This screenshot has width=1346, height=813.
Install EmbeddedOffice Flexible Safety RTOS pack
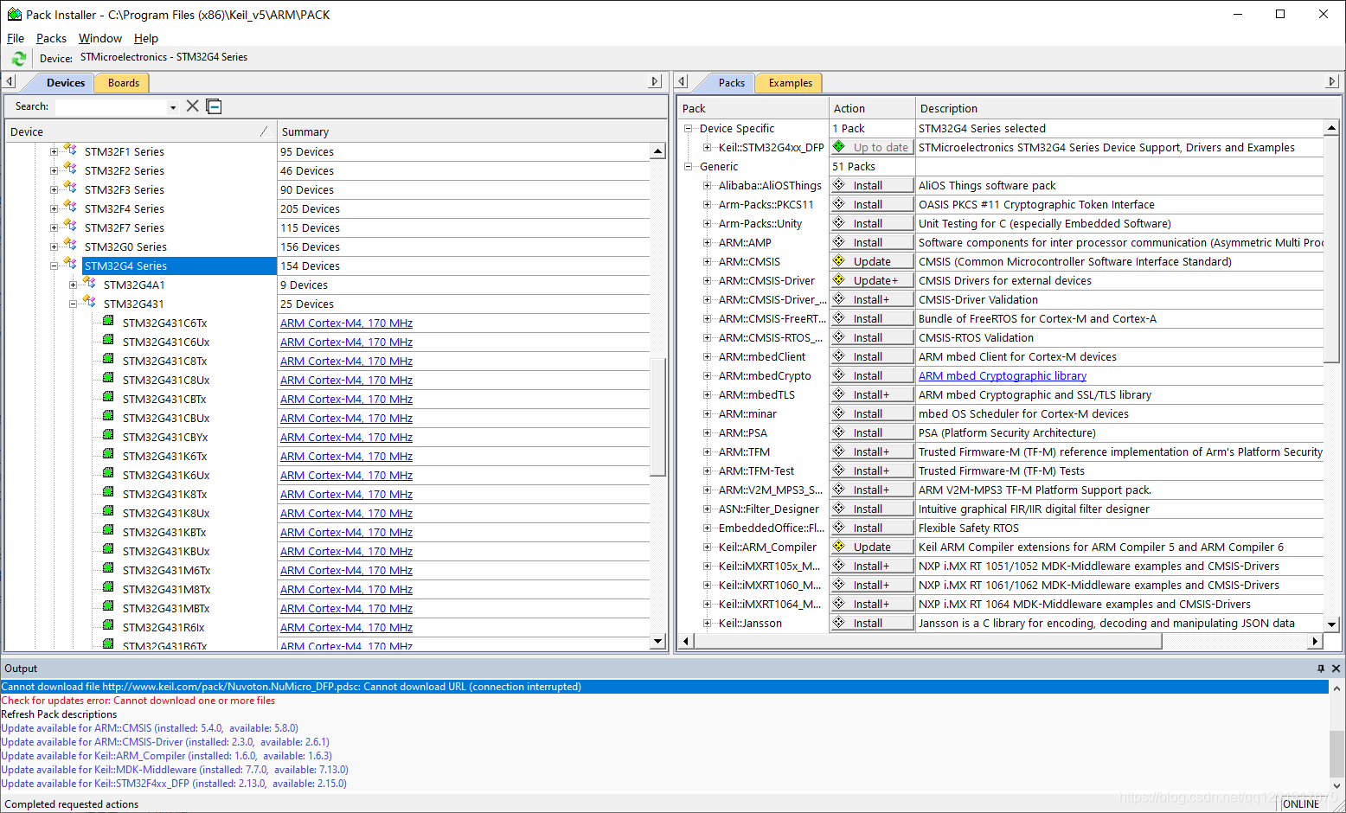pyautogui.click(x=872, y=528)
